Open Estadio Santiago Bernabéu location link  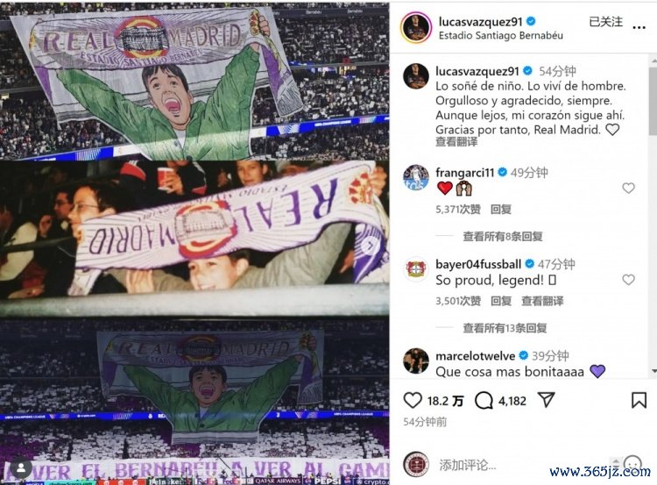point(501,36)
